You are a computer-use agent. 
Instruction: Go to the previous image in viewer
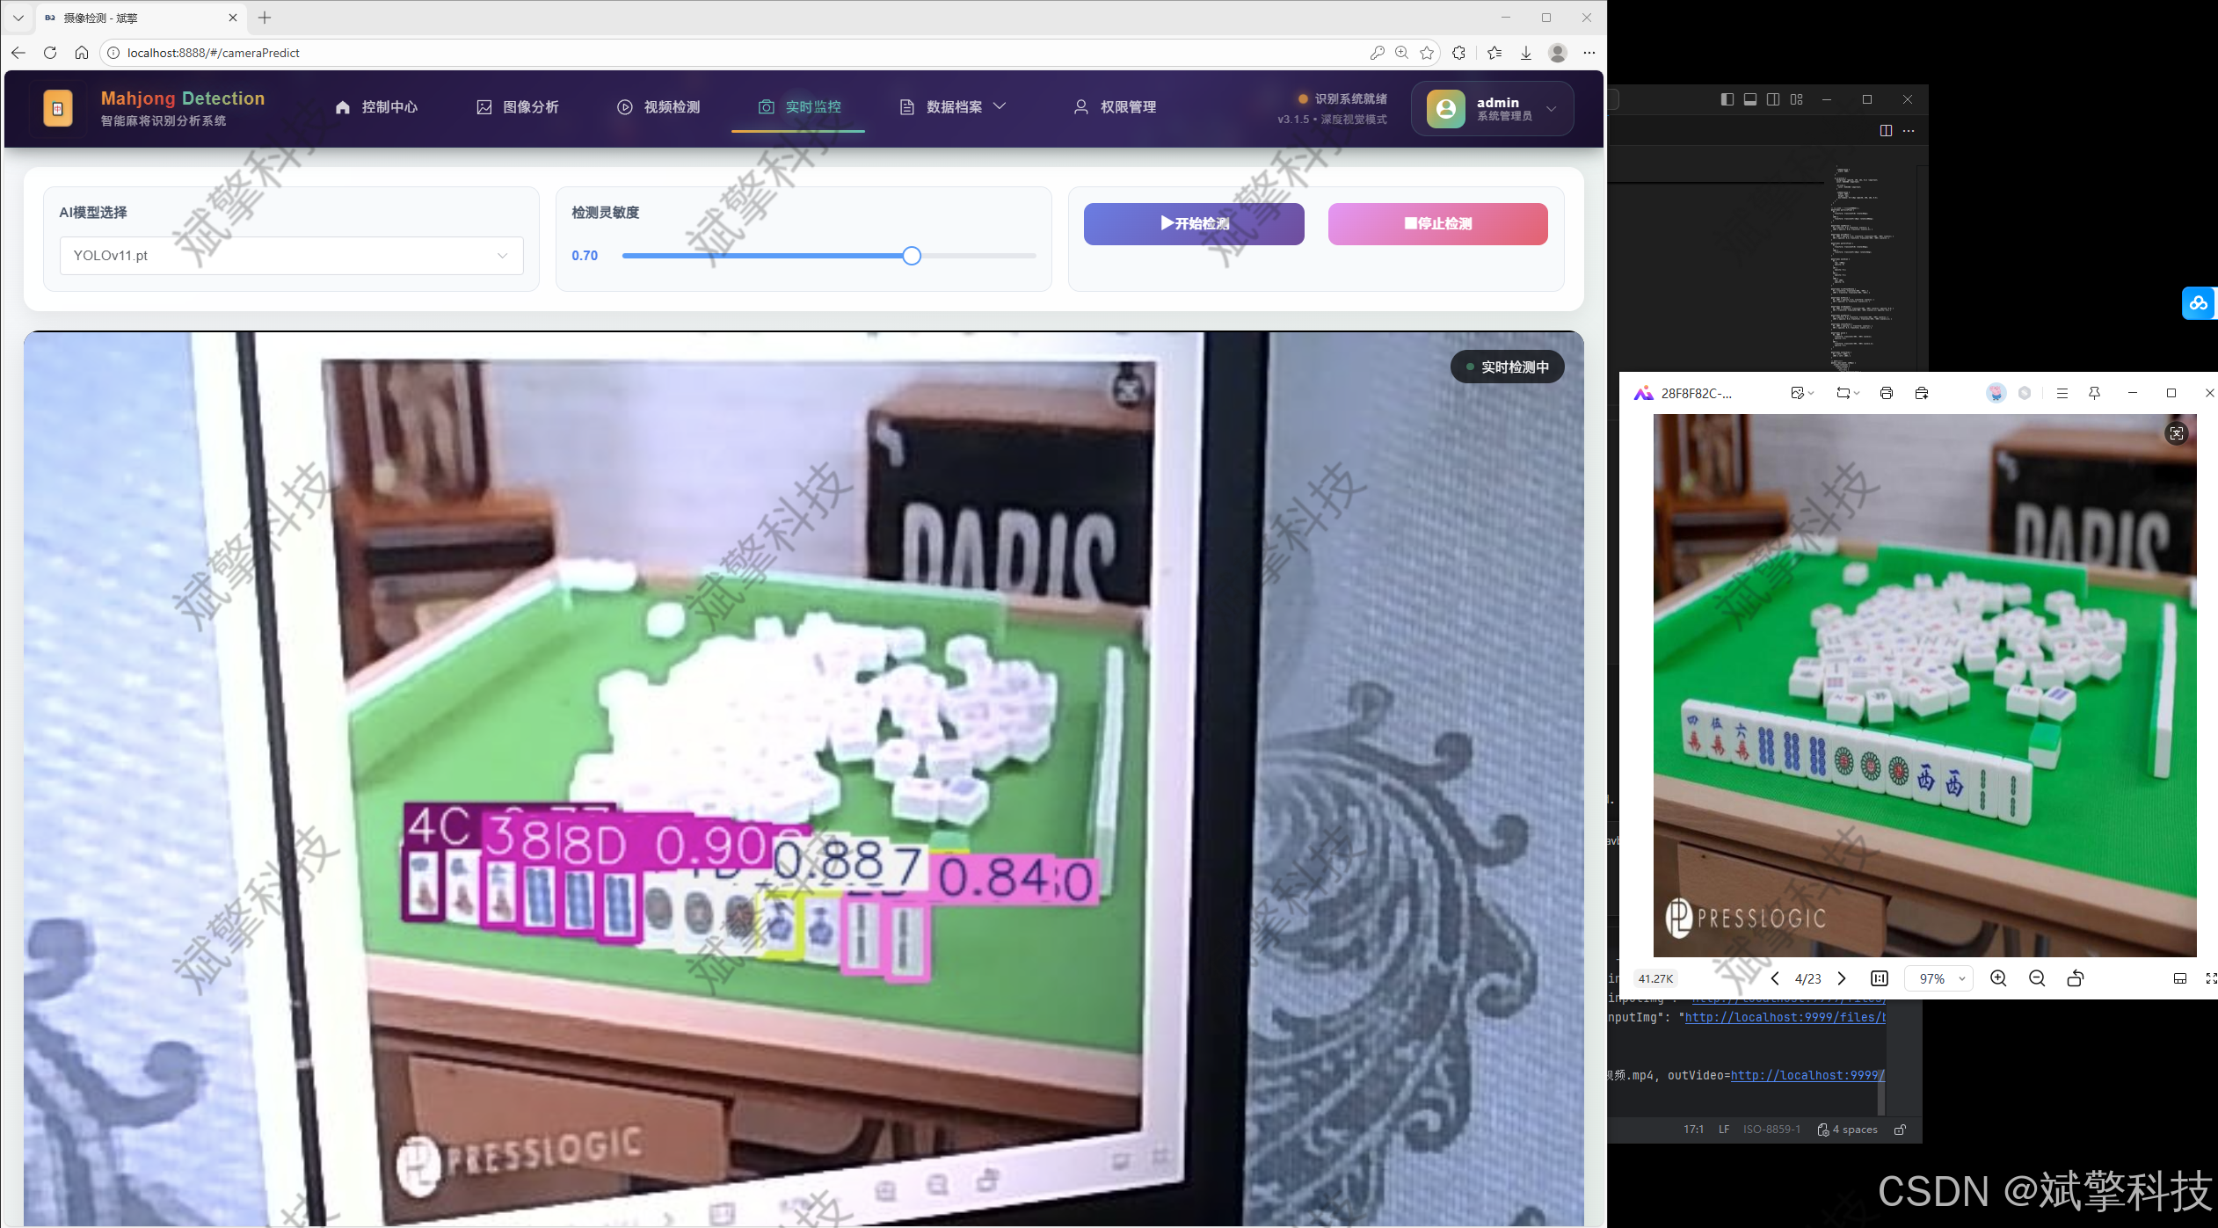(1775, 978)
